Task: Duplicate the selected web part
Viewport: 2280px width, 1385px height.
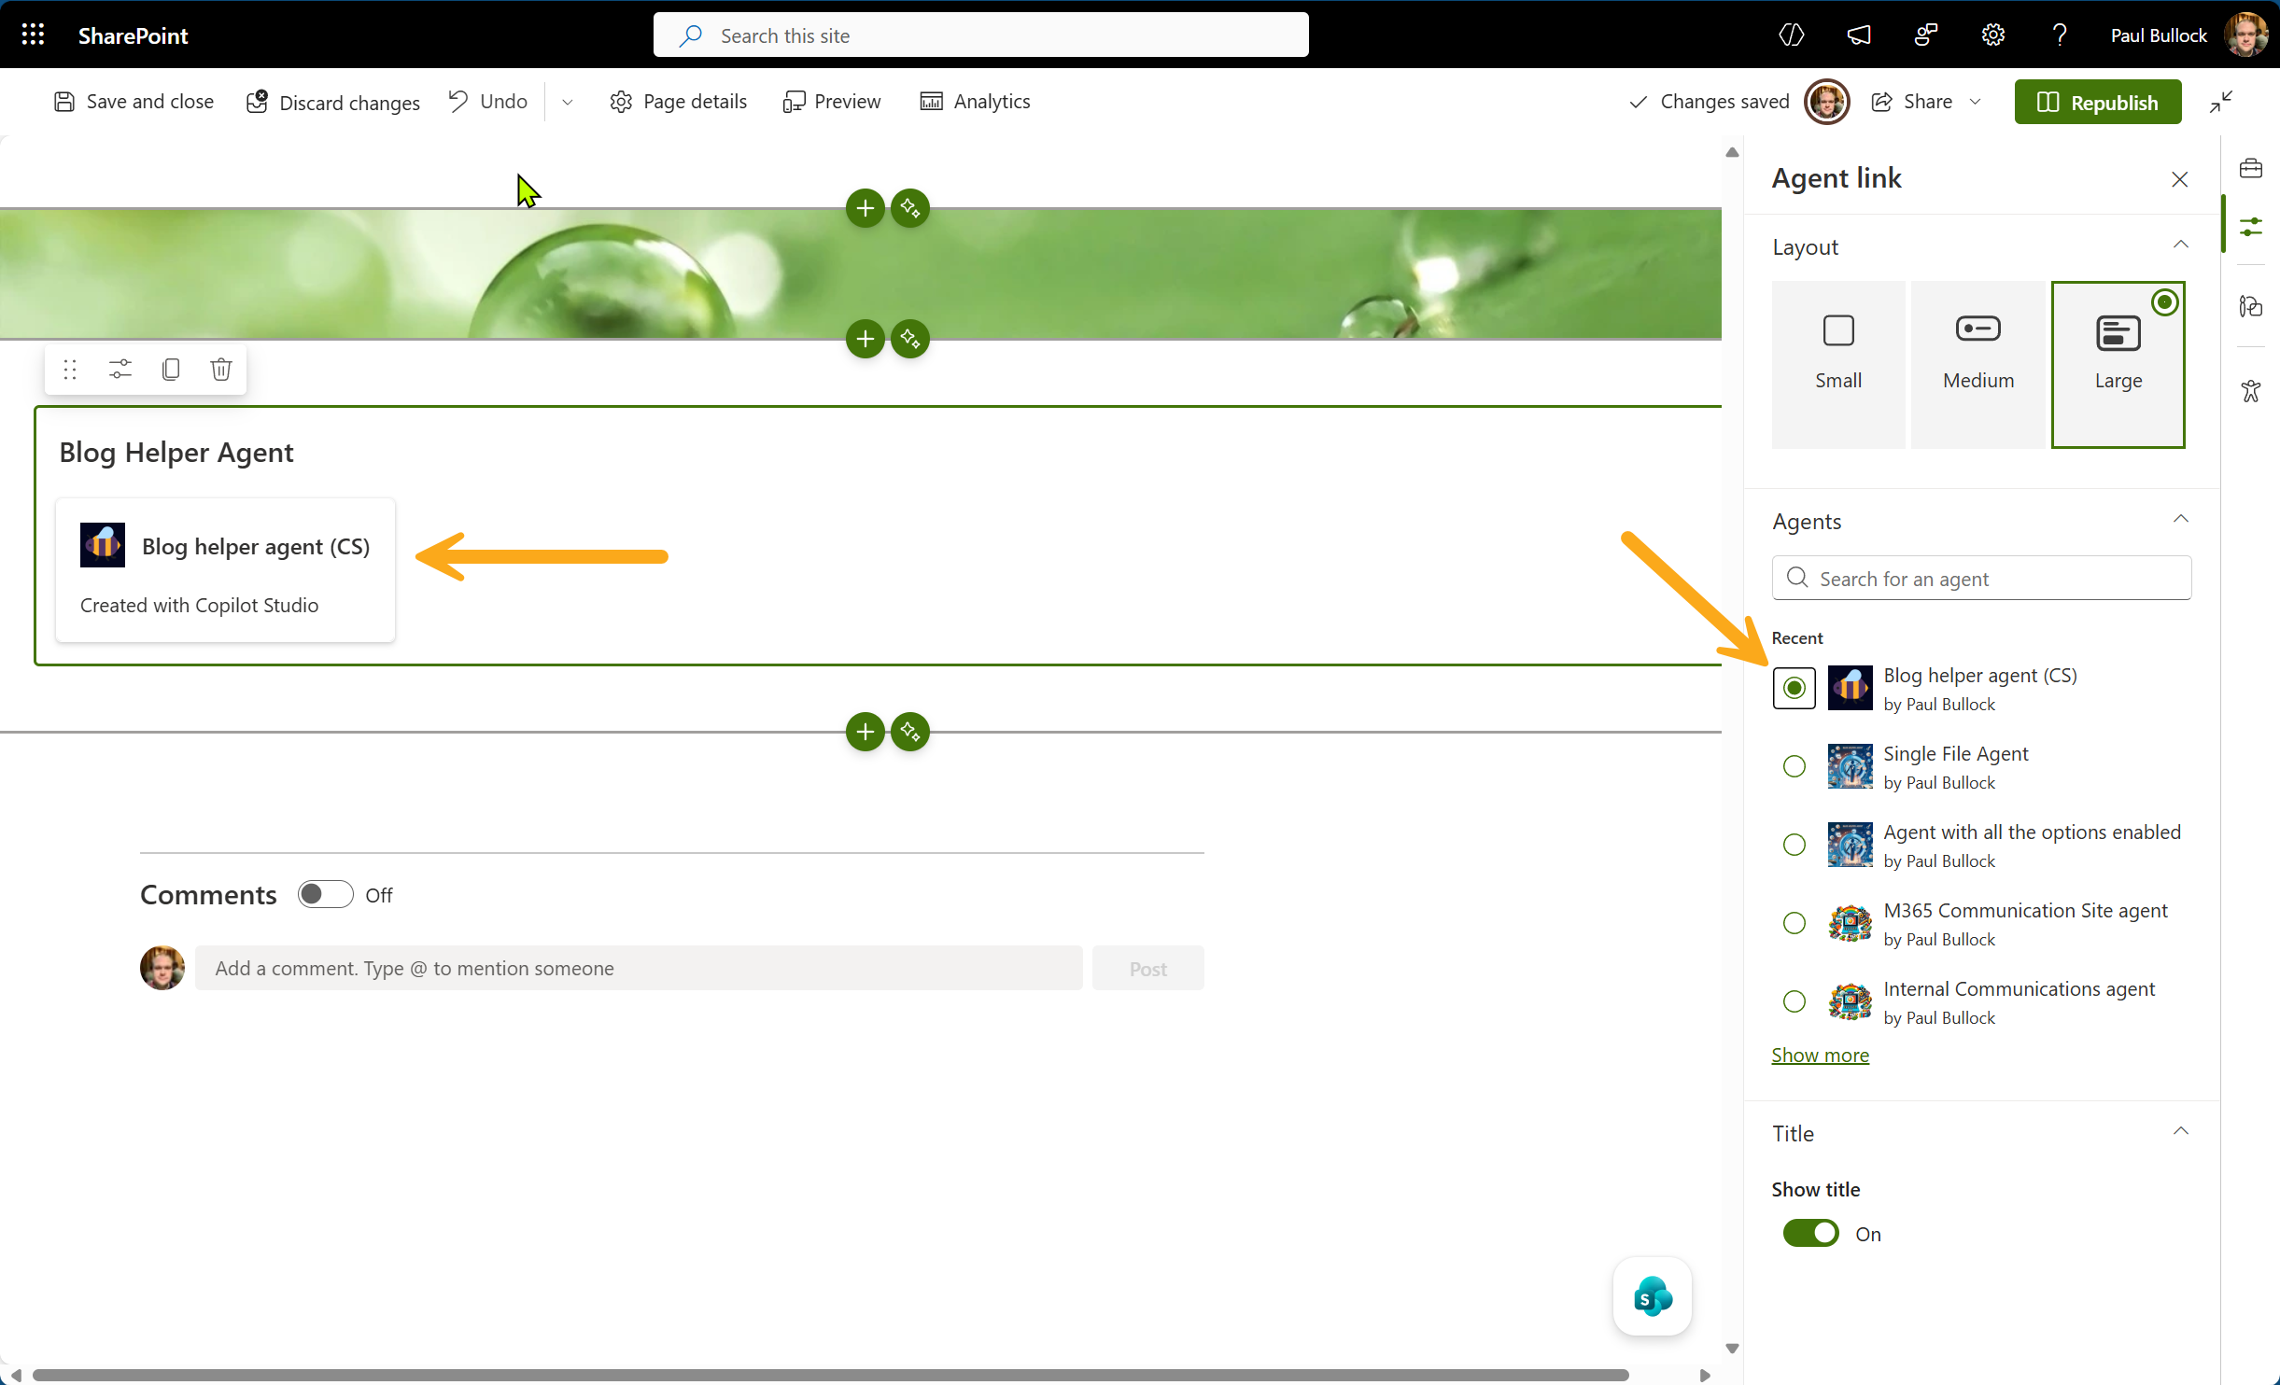Action: click(x=170, y=369)
